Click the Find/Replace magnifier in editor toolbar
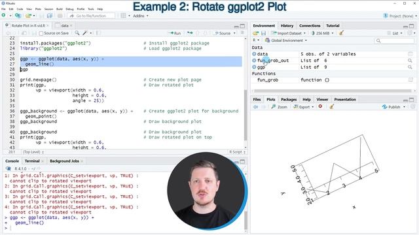The width and height of the screenshot is (419, 235). click(77, 33)
